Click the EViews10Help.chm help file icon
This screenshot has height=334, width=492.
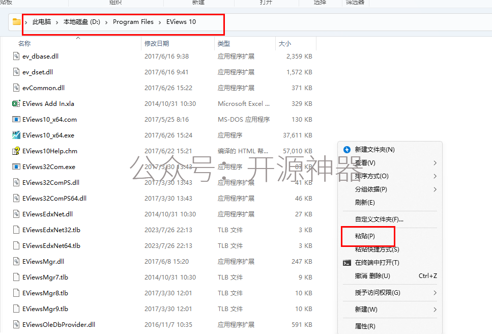[16, 151]
